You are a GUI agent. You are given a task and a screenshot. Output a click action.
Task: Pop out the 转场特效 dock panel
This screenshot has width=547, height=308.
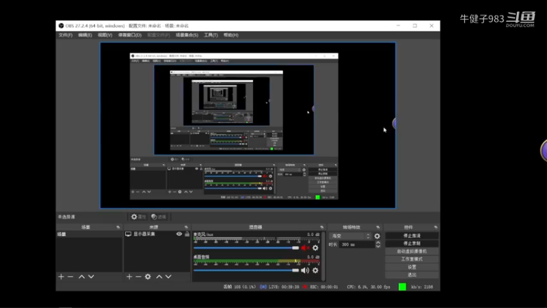(378, 227)
